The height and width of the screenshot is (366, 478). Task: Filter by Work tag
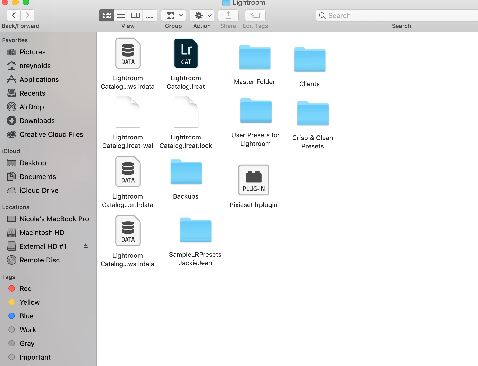coord(48,330)
